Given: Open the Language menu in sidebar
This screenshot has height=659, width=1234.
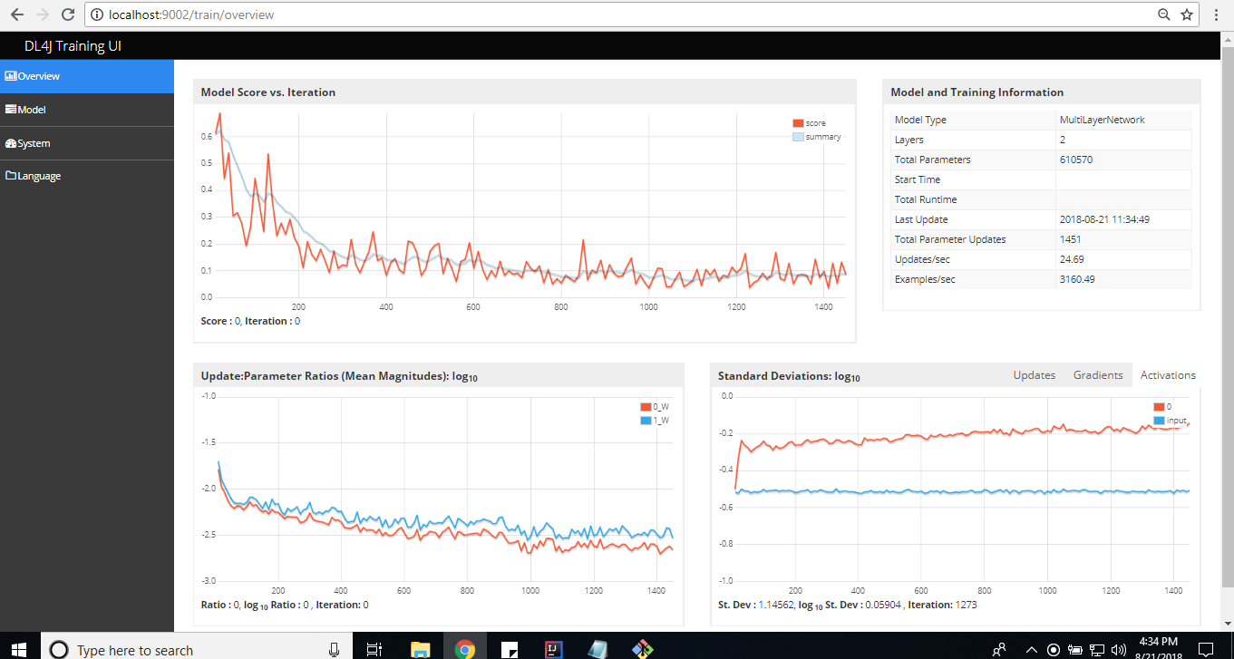Looking at the screenshot, I should point(87,176).
